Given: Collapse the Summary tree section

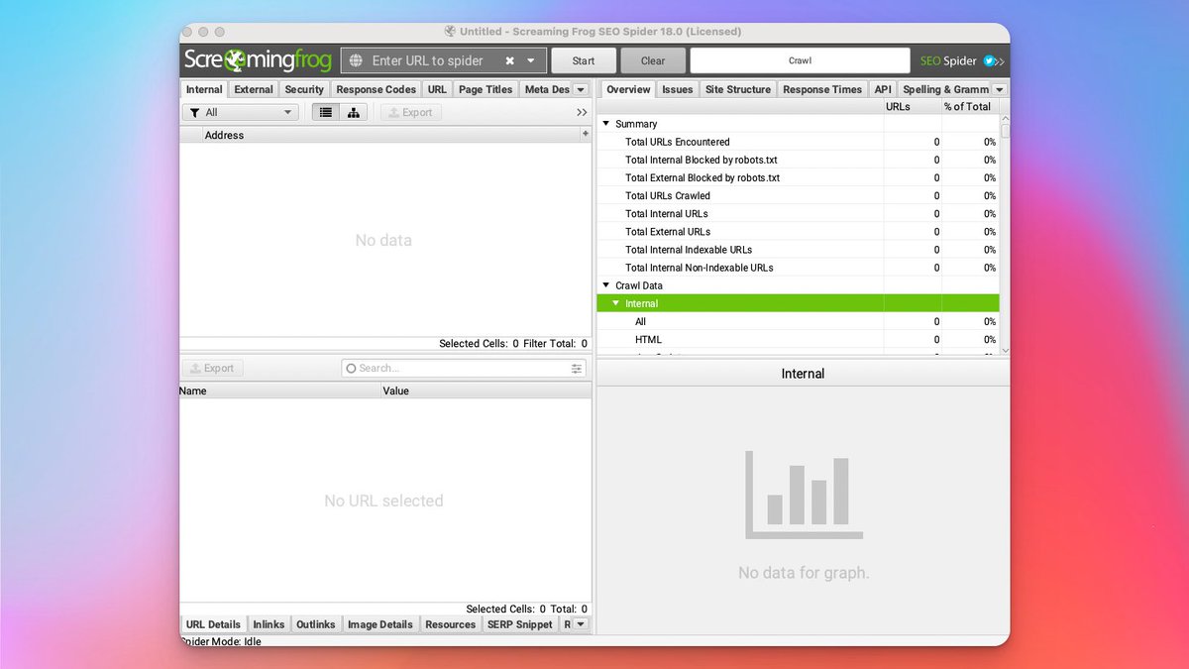Looking at the screenshot, I should [x=606, y=124].
